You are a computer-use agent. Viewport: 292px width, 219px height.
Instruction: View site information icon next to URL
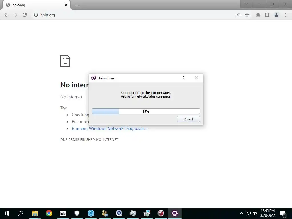tap(36, 15)
